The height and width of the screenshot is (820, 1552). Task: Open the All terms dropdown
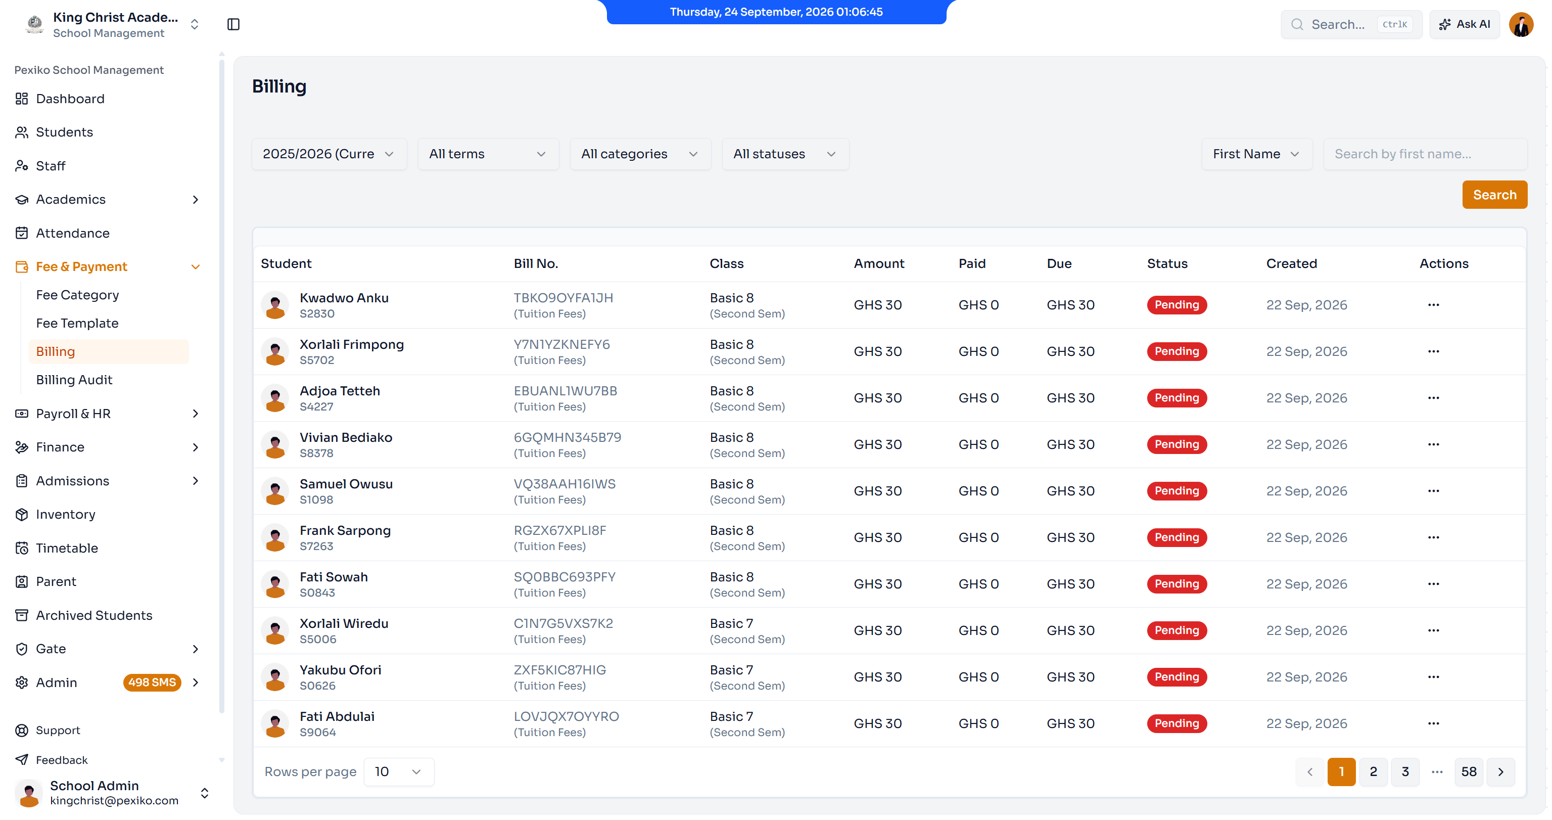pyautogui.click(x=488, y=154)
